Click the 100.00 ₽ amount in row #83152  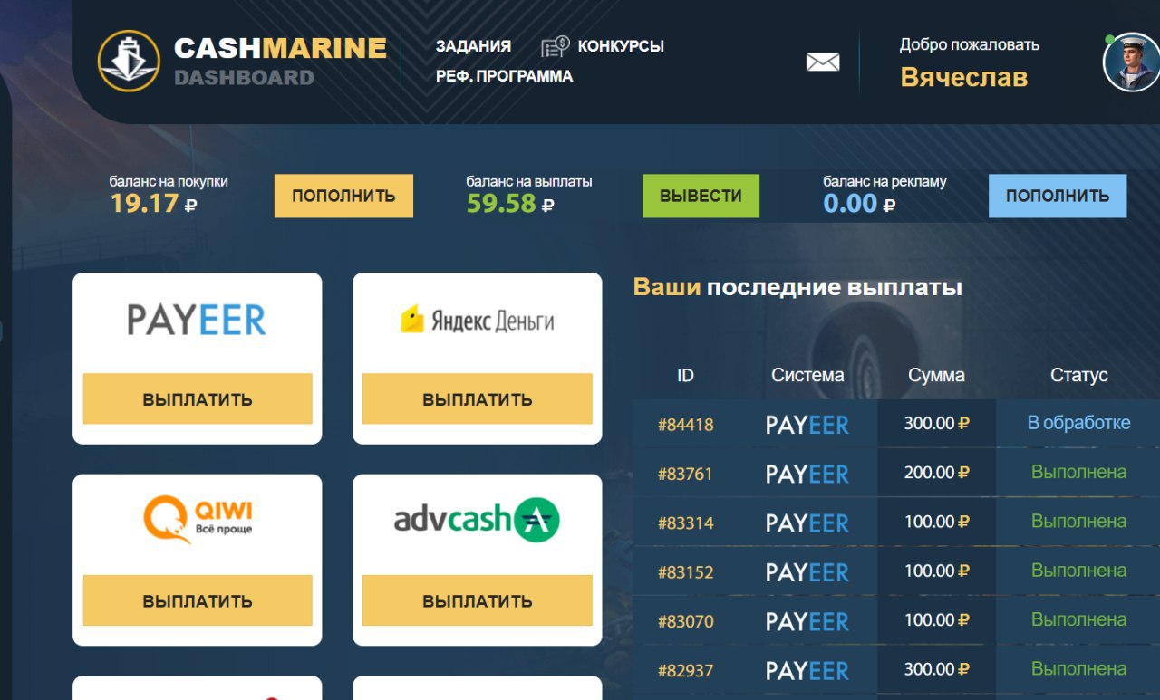[x=937, y=571]
